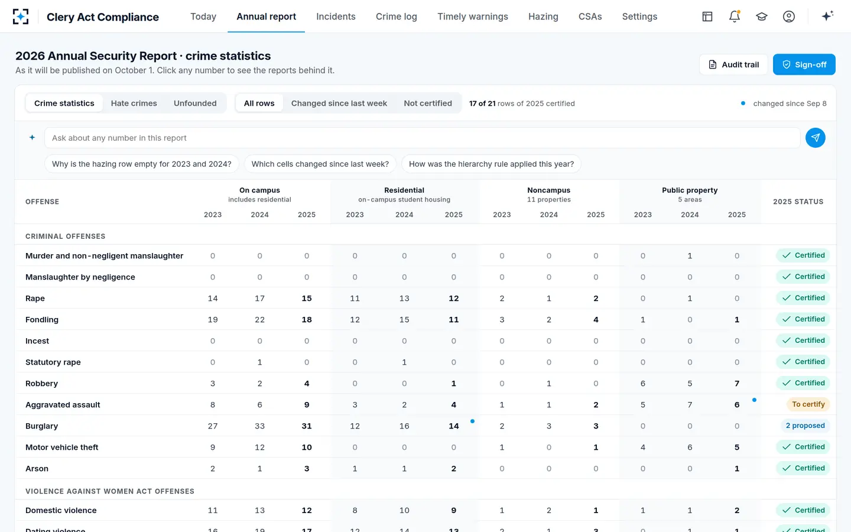The width and height of the screenshot is (851, 532).
Task: Click the Clery Act Compliance logo icon
Action: click(x=21, y=17)
